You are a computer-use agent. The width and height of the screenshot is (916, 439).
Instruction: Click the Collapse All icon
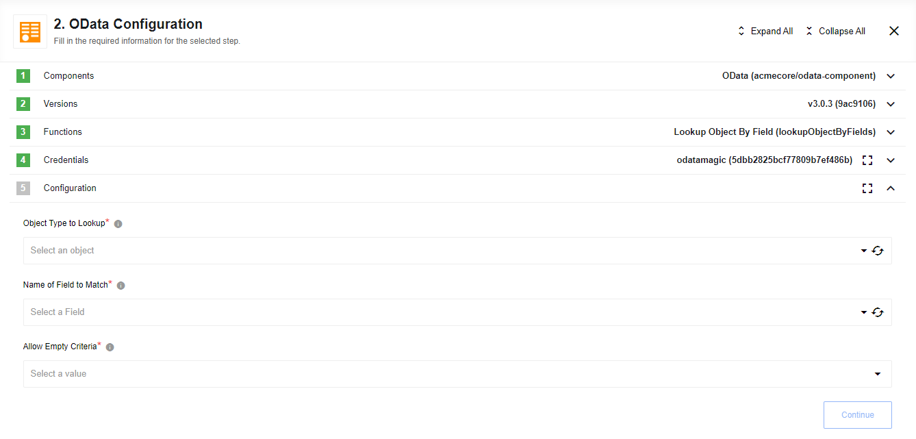(x=810, y=30)
